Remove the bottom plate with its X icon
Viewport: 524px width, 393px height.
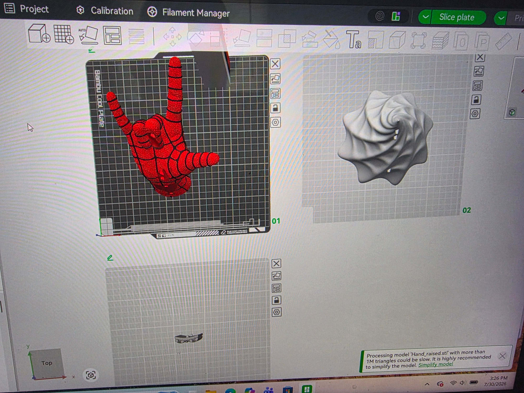click(276, 264)
